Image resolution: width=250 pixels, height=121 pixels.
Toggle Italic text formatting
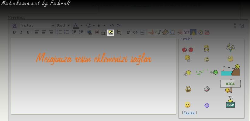click(21, 32)
